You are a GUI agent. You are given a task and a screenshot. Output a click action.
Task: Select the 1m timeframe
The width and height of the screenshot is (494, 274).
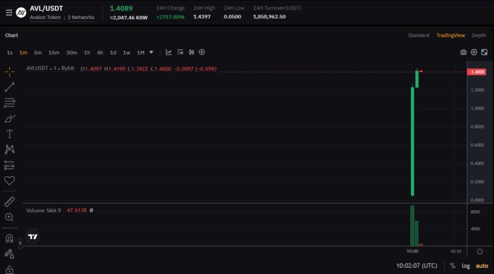click(23, 53)
